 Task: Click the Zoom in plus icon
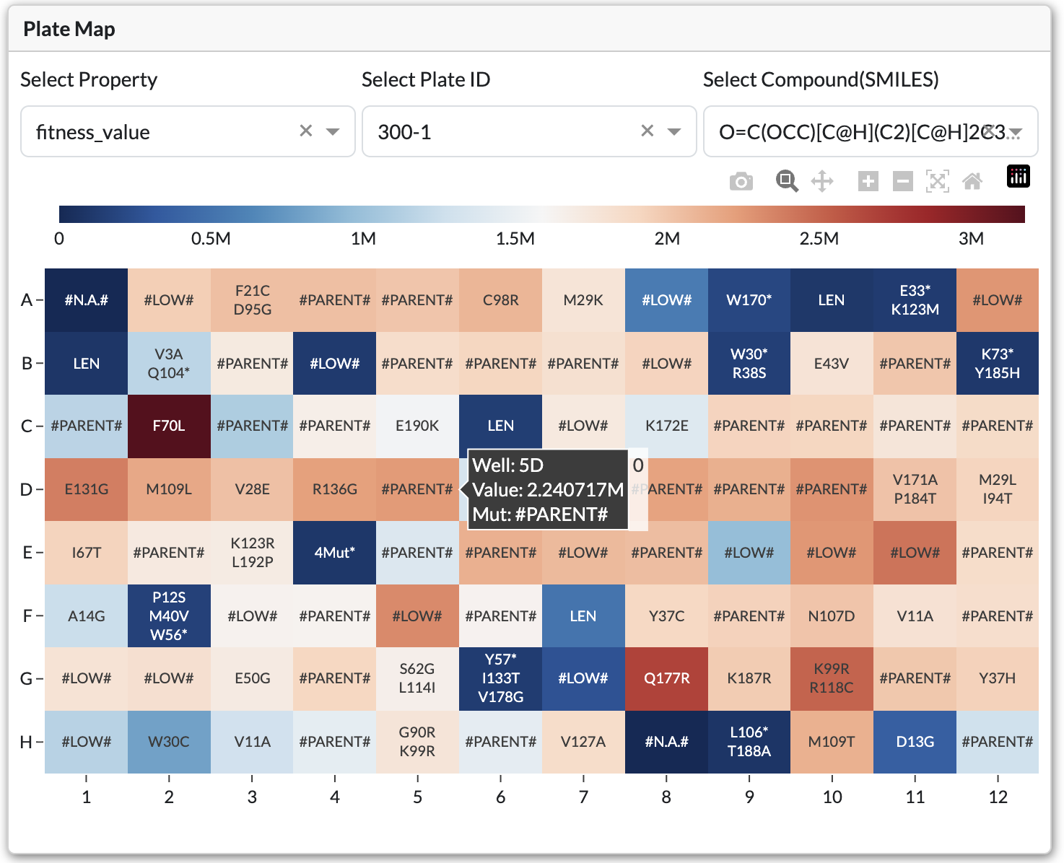point(868,181)
